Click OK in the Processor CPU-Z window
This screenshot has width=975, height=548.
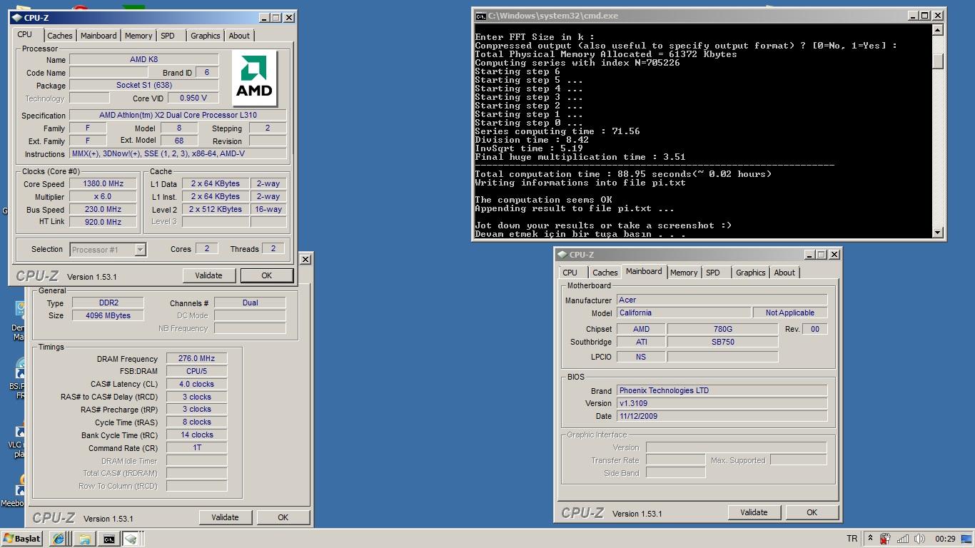[x=266, y=275]
